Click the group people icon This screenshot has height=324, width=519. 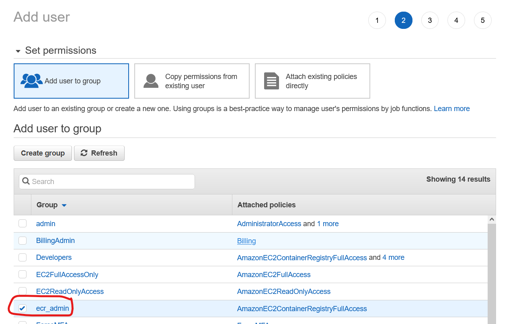[31, 81]
